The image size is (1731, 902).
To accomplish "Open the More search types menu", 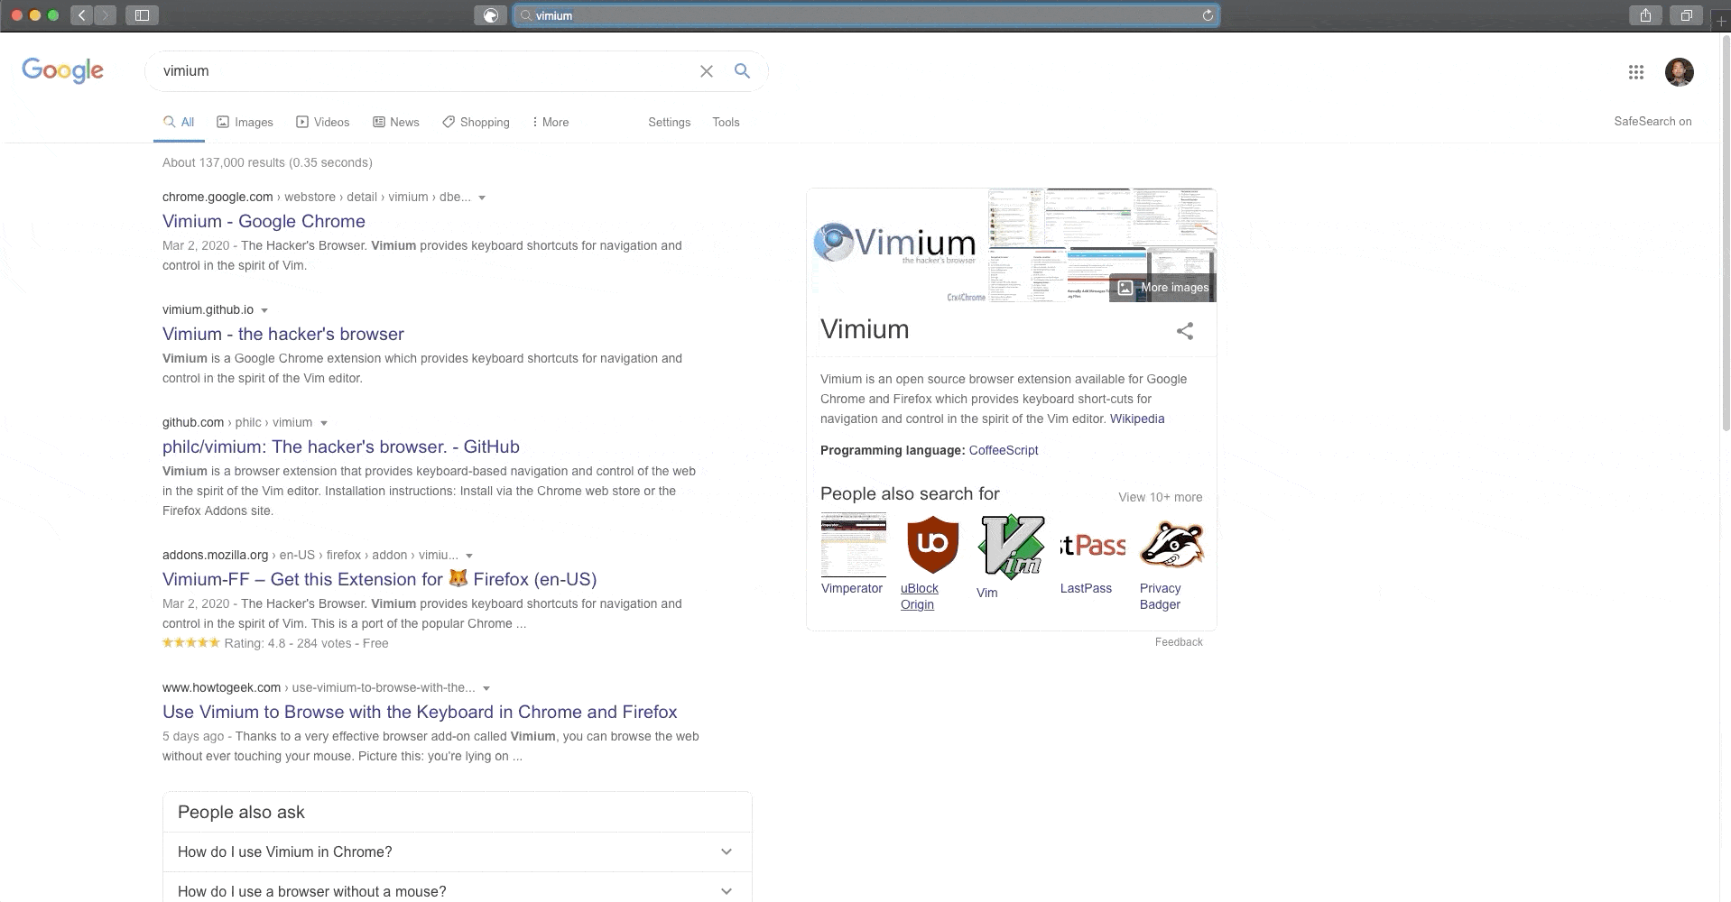I will (x=550, y=122).
